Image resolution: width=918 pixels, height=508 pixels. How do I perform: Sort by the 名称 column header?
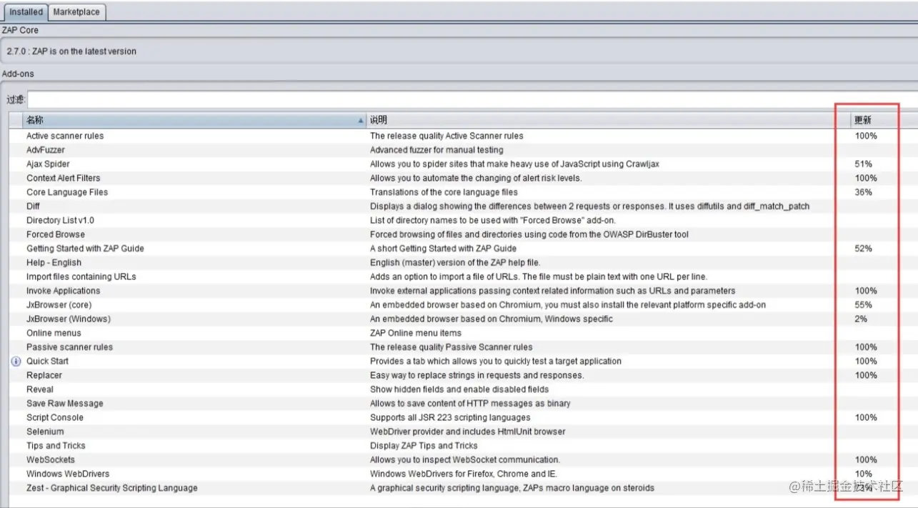click(194, 120)
